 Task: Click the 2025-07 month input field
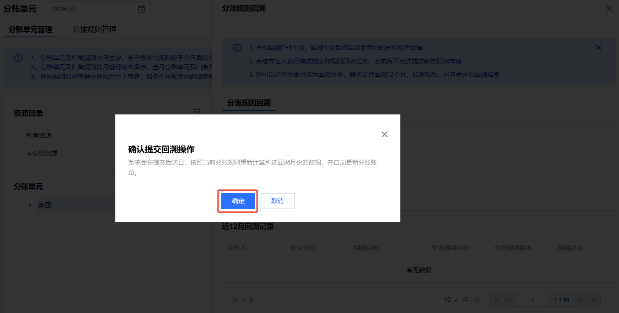99,9
